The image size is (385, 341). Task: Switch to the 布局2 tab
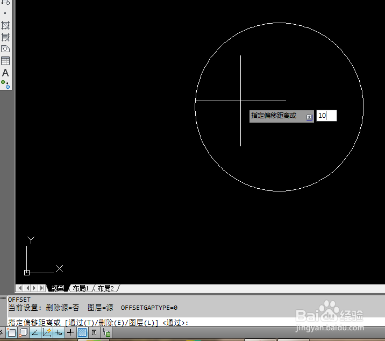tap(105, 288)
